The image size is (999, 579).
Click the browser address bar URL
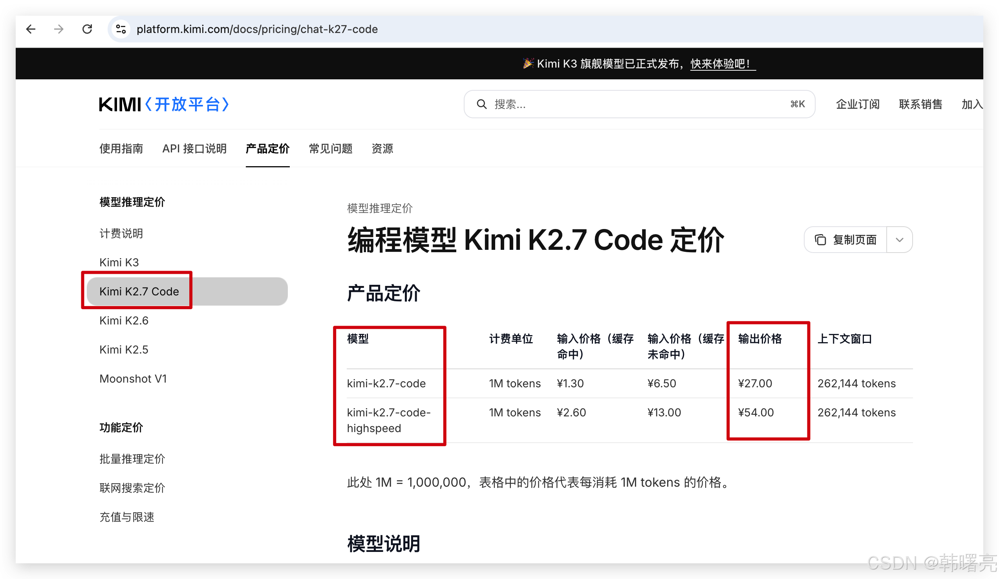[x=257, y=29]
